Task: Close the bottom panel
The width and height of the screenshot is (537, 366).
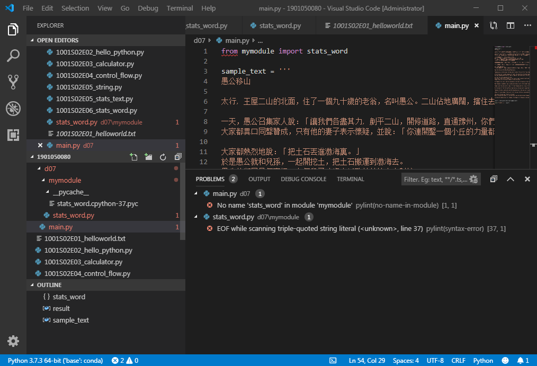Action: point(527,179)
